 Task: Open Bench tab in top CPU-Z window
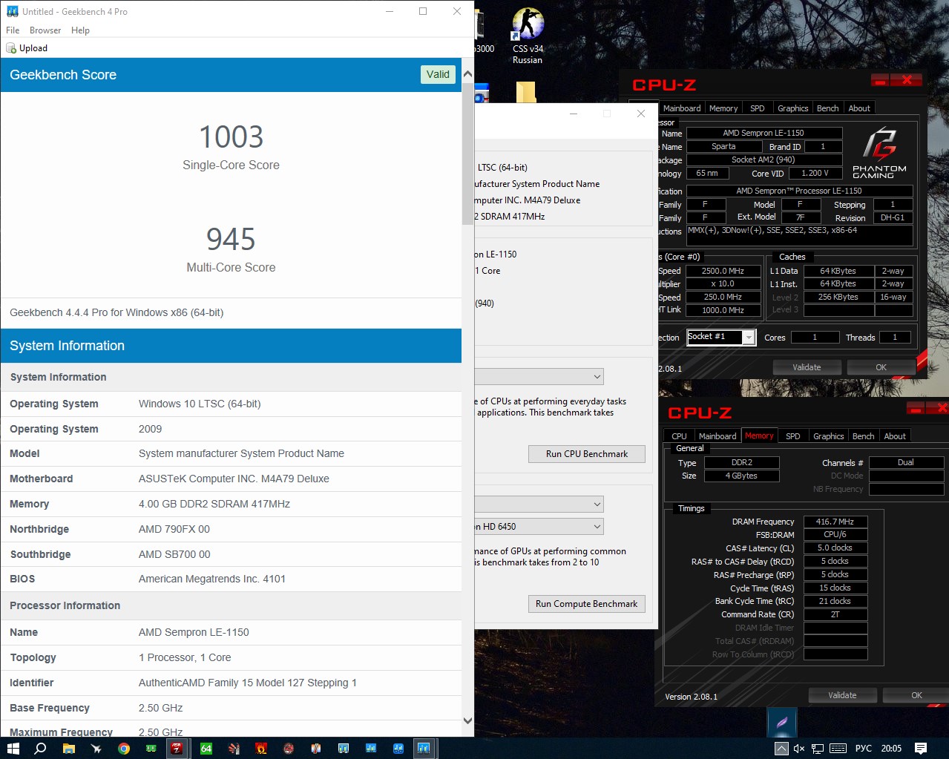pos(827,108)
